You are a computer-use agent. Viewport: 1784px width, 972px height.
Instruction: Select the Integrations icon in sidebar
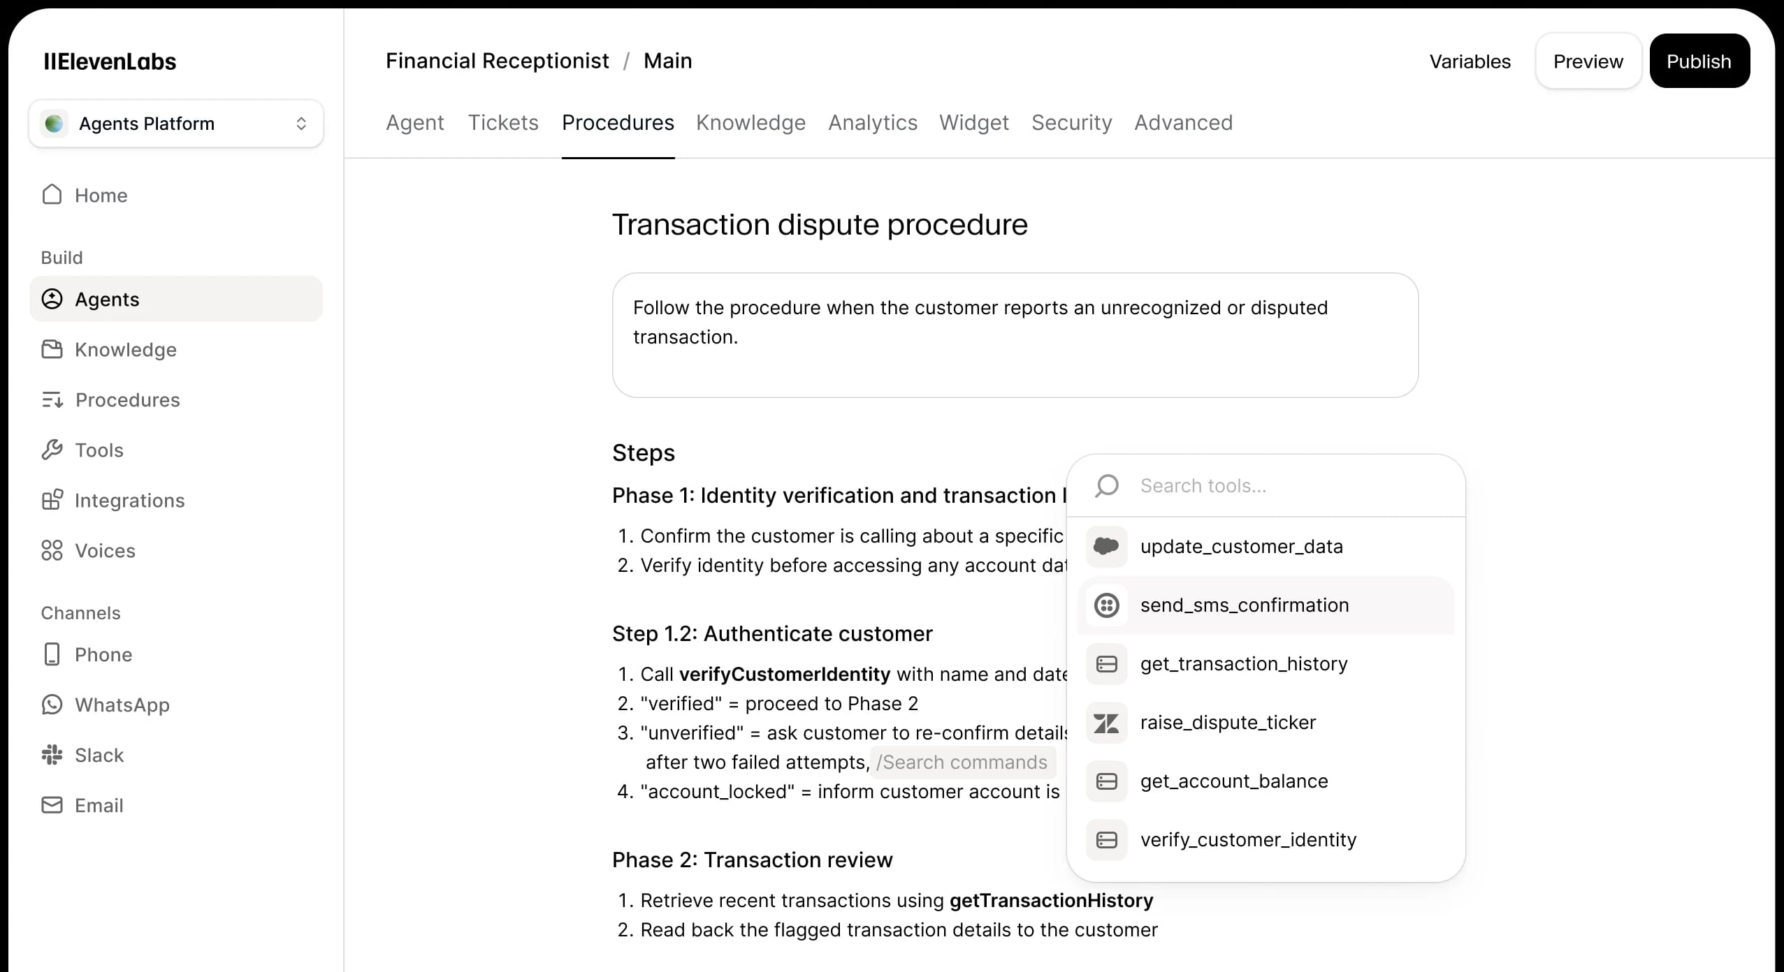coord(52,500)
